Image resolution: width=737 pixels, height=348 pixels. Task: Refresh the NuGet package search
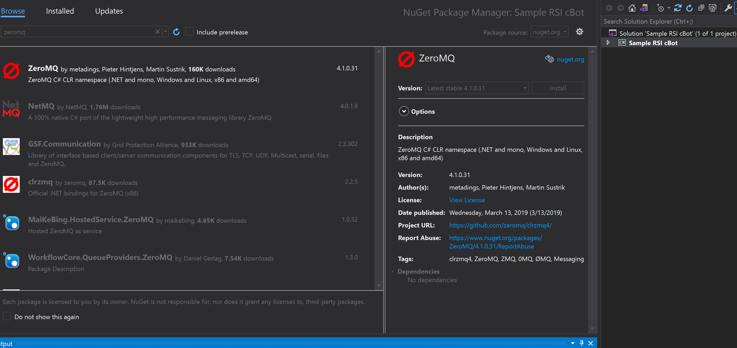[x=176, y=32]
